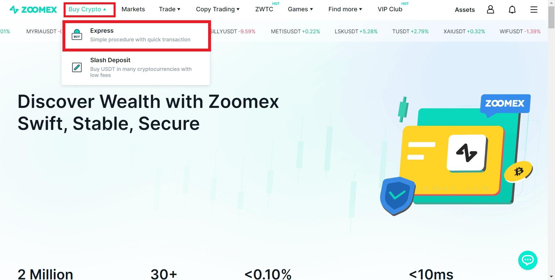Go to the Markets page
The image size is (555, 280).
(x=133, y=9)
